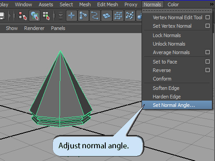Viewport: 215px width, 161px height.
Task: Tear off the Normals menu via dashed line
Action: tap(177, 11)
